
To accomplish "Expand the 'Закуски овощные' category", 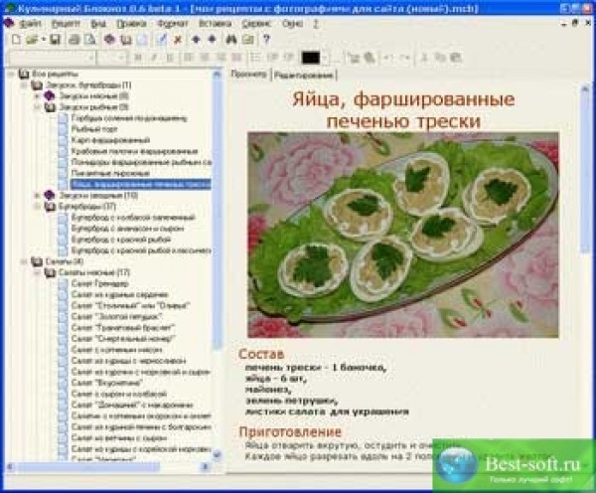I will coord(38,195).
